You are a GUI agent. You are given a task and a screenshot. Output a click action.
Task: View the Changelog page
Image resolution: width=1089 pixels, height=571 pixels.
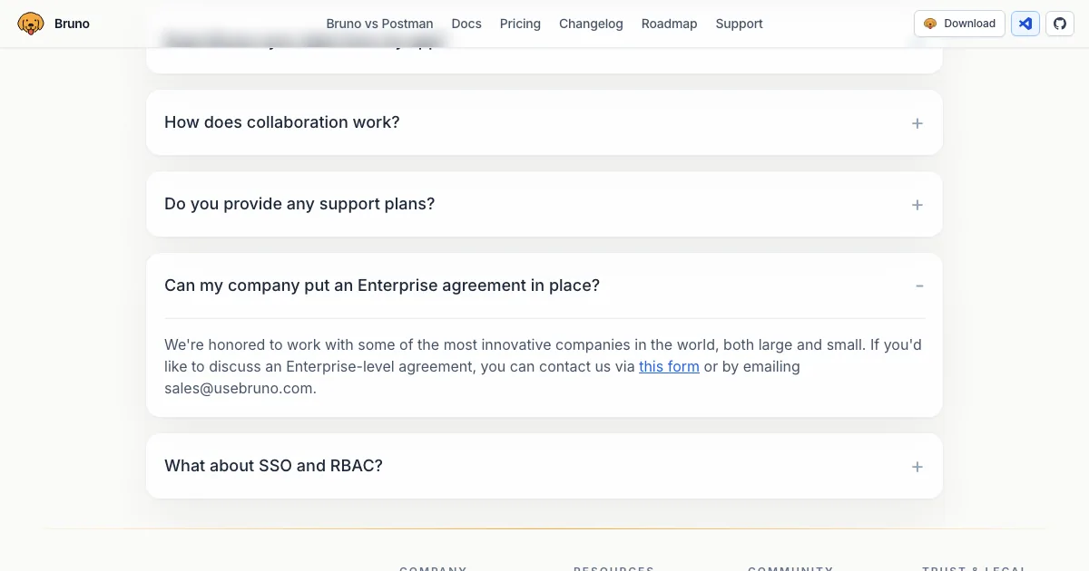click(591, 24)
